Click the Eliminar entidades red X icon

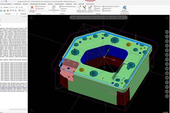tap(32, 7)
